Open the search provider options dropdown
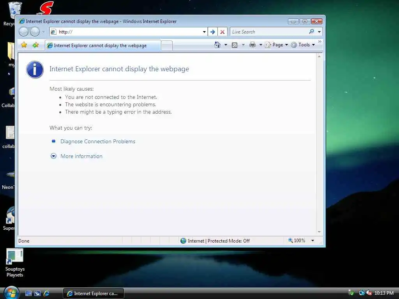The image size is (399, 299). (x=320, y=32)
